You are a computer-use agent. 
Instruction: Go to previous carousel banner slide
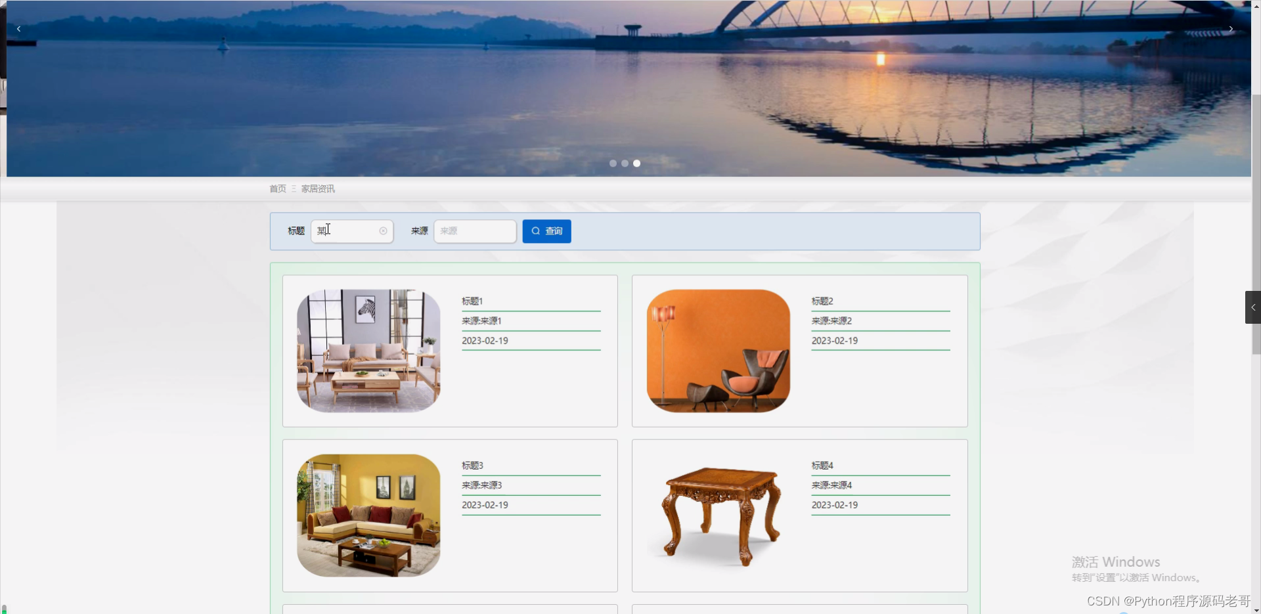(x=18, y=29)
